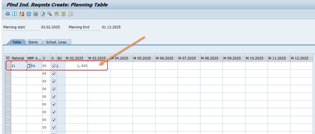This screenshot has width=315, height=134.
Task: Click the orange double-arrow boxes toolbar icon
Action: pos(22,14)
